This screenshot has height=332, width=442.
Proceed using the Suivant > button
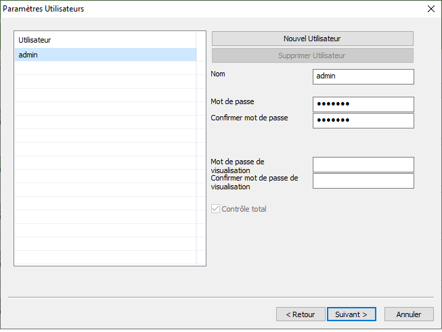[351, 314]
